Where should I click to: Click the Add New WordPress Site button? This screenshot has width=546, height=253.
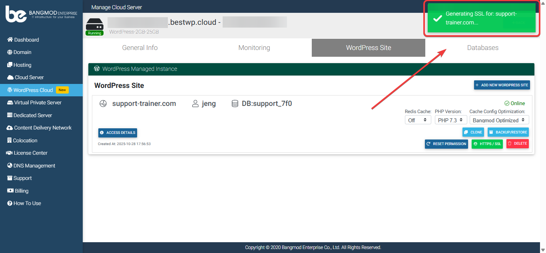502,85
